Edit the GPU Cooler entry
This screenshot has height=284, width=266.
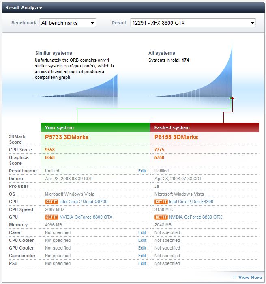point(142,248)
